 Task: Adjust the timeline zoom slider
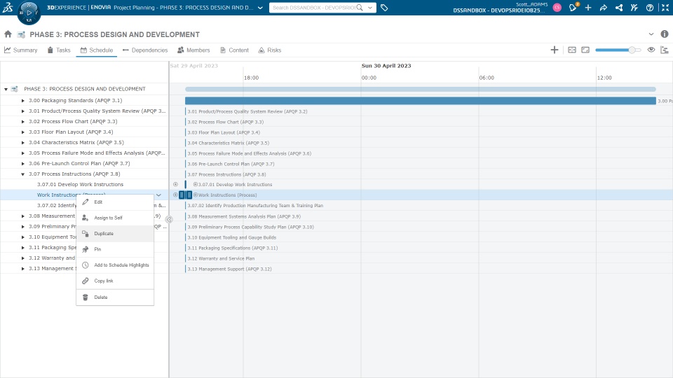pos(632,50)
